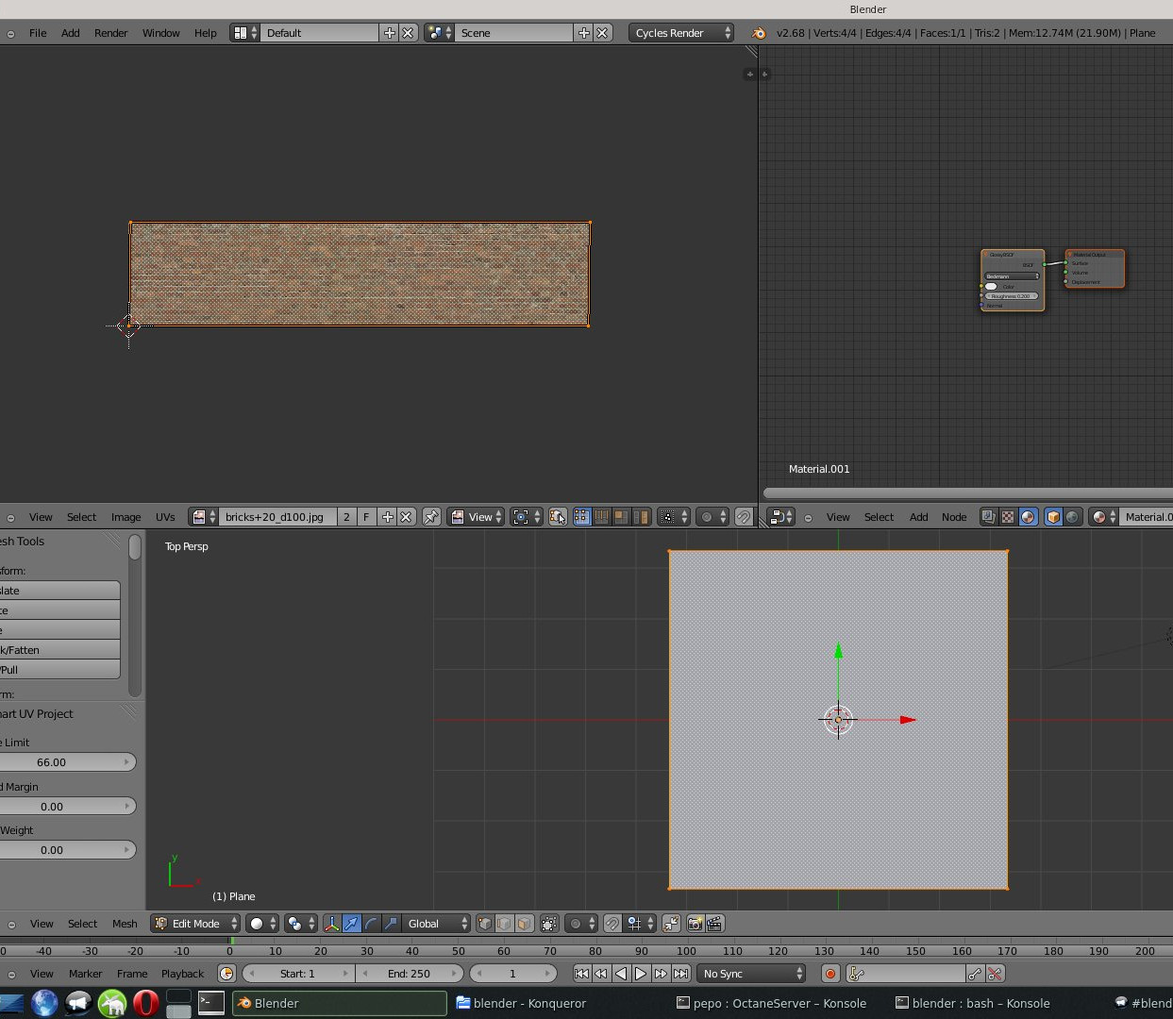
Task: Open the Render menu in top bar
Action: coord(110,33)
